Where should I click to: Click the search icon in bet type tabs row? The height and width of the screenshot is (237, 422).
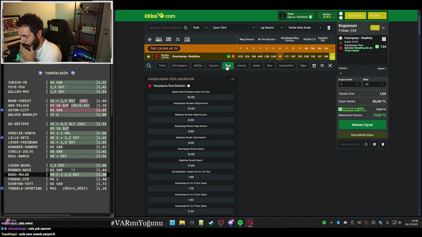pyautogui.click(x=149, y=66)
